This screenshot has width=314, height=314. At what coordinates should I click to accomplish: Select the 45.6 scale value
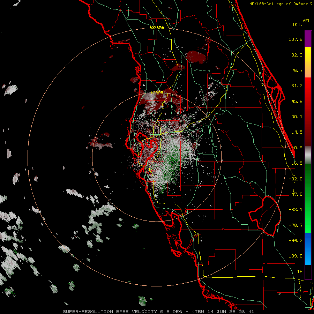297,101
